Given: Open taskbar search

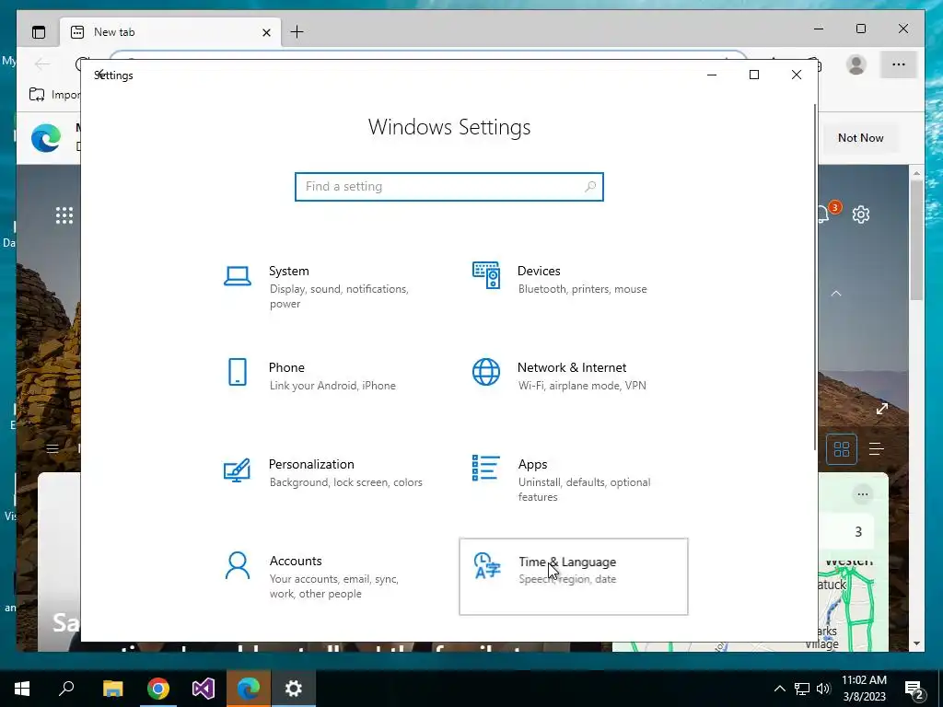Looking at the screenshot, I should point(66,689).
